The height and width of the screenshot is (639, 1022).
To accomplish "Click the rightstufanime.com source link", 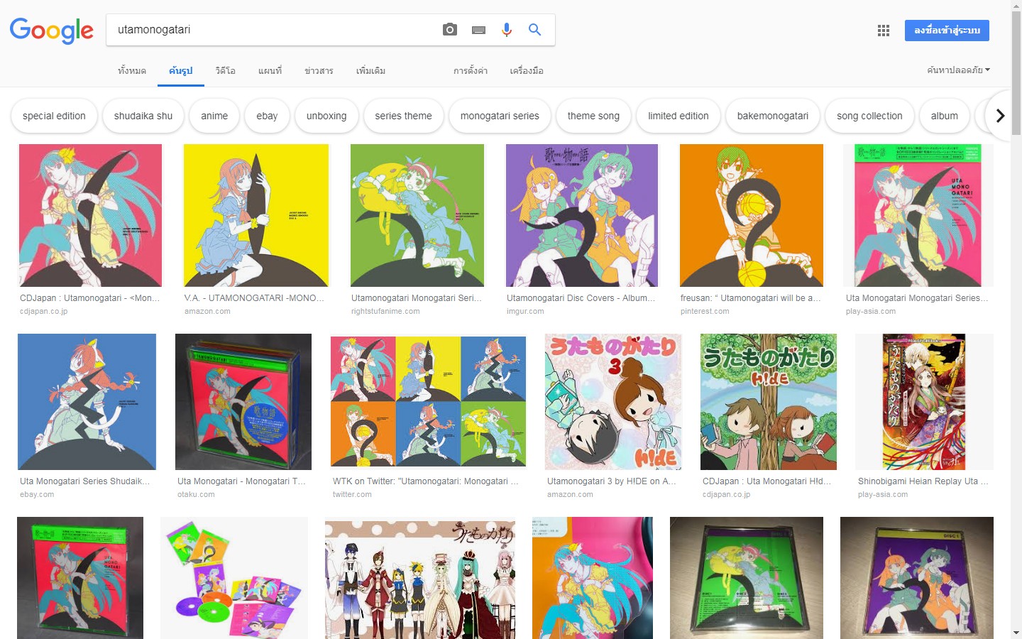I will (385, 312).
